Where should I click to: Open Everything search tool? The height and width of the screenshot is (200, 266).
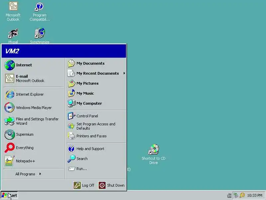33,148
